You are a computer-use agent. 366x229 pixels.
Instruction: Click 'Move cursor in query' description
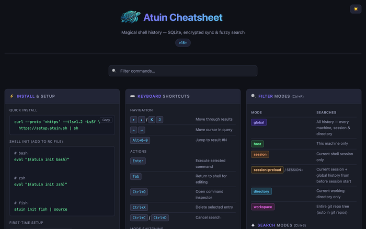214,130
